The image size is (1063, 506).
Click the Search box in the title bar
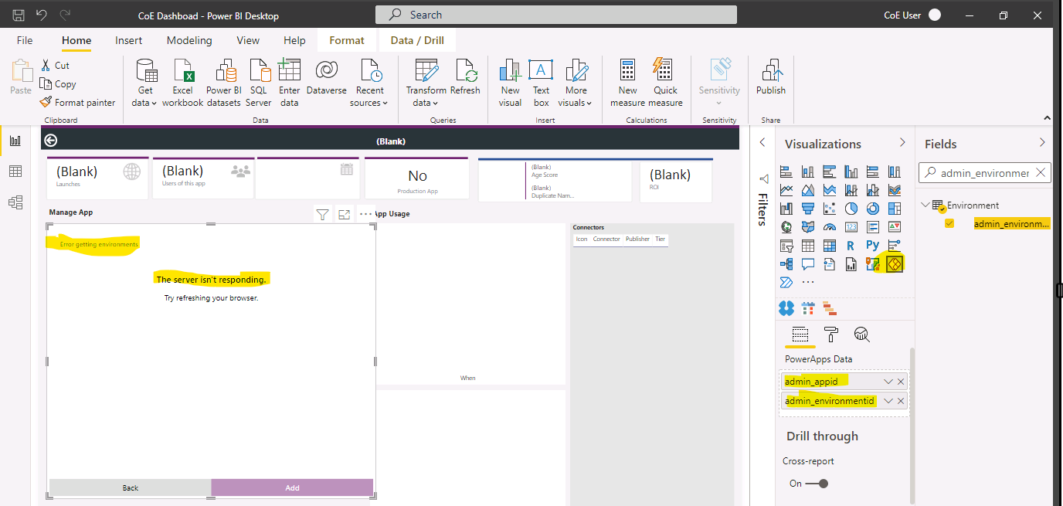(555, 14)
